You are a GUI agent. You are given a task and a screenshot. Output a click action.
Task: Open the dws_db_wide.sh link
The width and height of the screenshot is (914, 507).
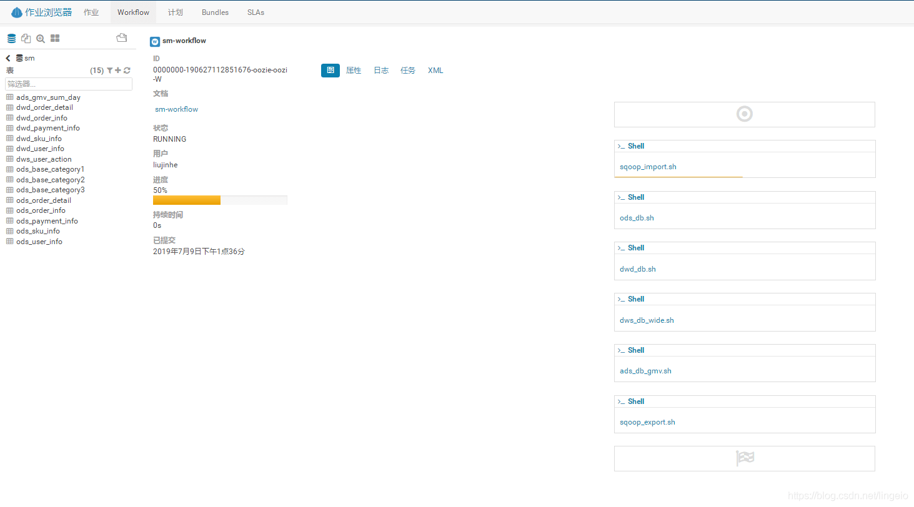click(x=647, y=321)
